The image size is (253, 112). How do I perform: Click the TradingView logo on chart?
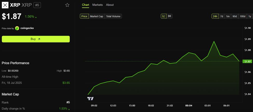tap(90, 99)
